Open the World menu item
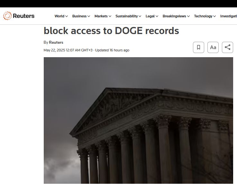Image resolution: width=237 pixels, height=186 pixels. click(59, 16)
